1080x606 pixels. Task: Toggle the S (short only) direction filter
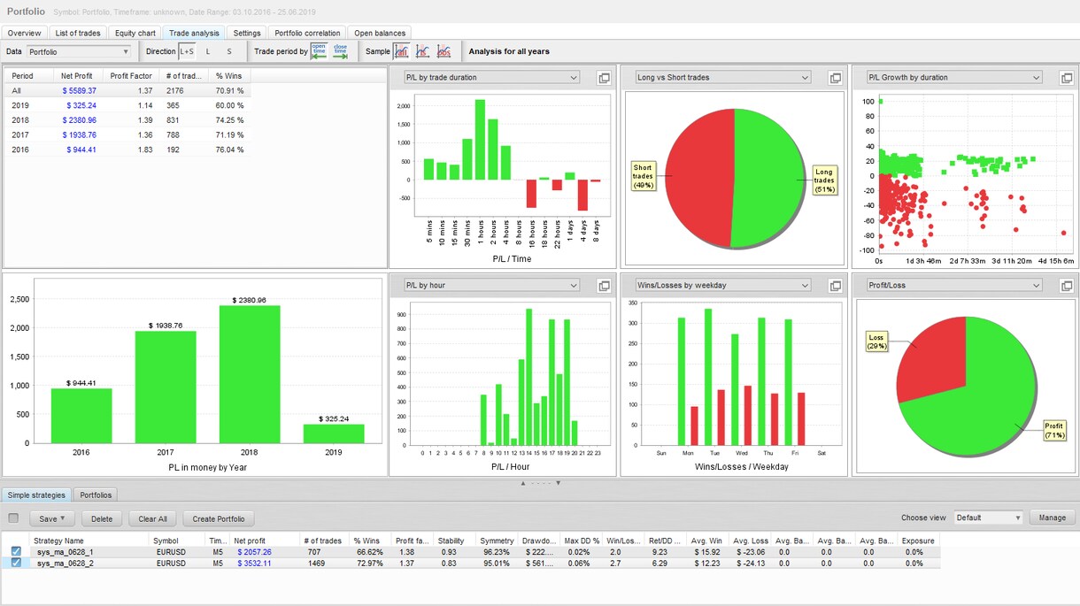pos(229,51)
